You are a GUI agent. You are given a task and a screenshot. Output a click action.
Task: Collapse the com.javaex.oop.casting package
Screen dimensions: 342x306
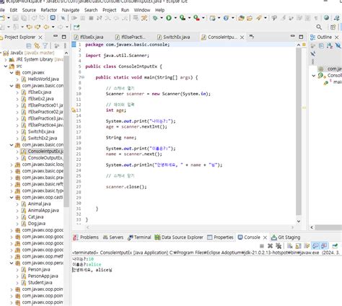tap(12, 197)
